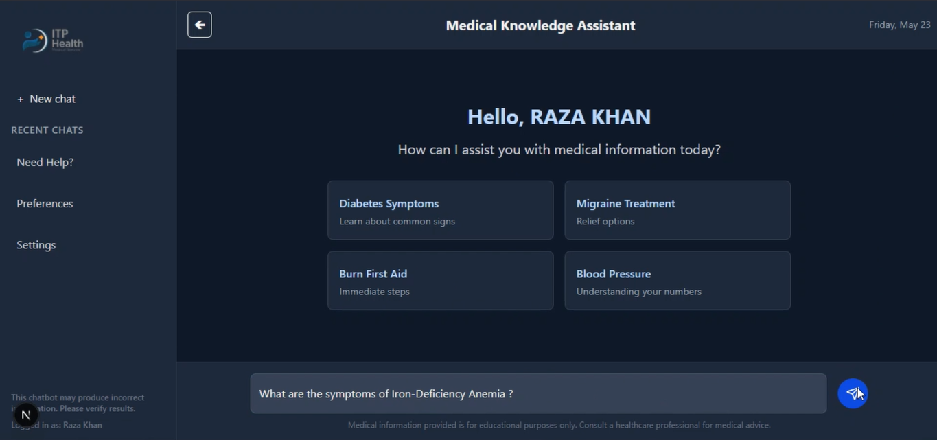Go to Settings in the sidebar
937x440 pixels.
36,245
